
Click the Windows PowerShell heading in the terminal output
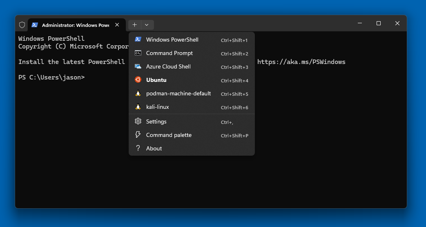[x=51, y=38]
